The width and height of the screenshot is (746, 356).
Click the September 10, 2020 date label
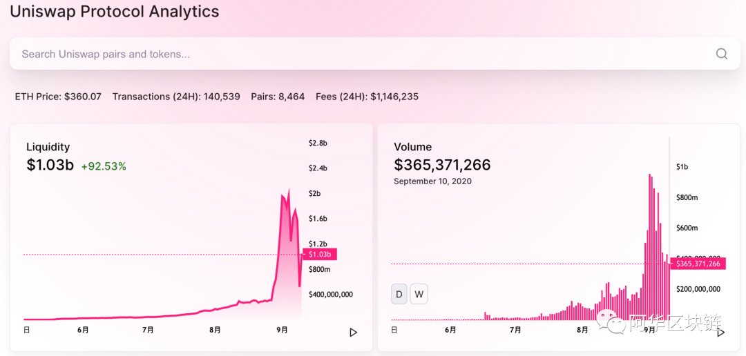tap(433, 181)
